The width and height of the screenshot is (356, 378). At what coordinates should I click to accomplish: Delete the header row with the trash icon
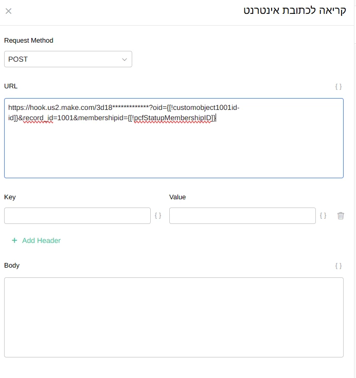(x=341, y=216)
